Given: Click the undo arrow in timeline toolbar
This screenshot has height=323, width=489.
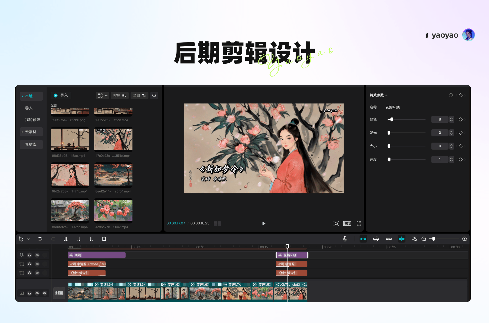Looking at the screenshot, I should (40, 239).
